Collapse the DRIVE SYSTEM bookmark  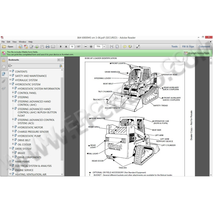tap(10, 148)
